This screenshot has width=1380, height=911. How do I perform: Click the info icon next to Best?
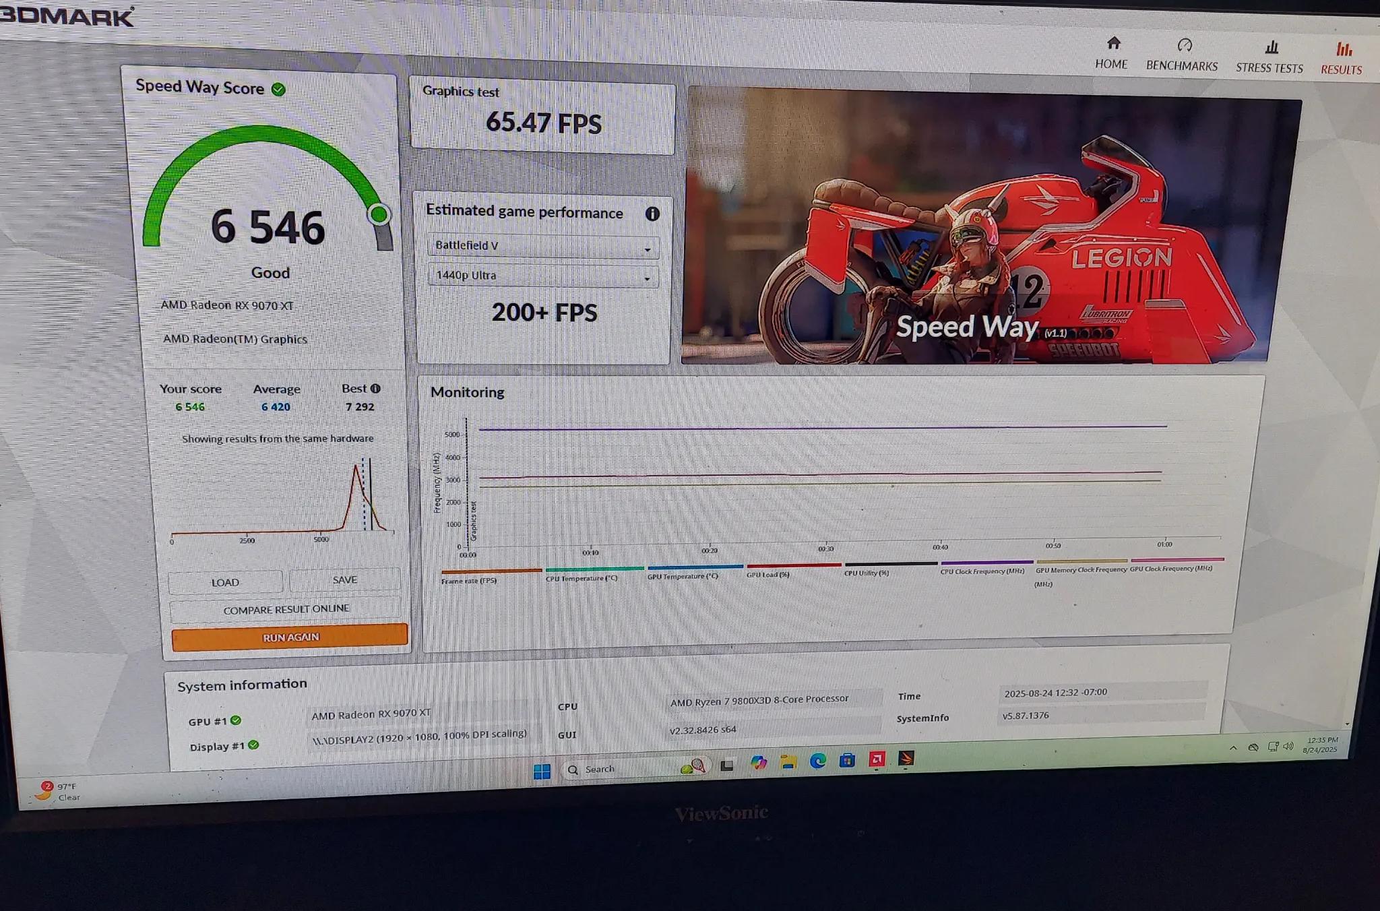click(375, 388)
